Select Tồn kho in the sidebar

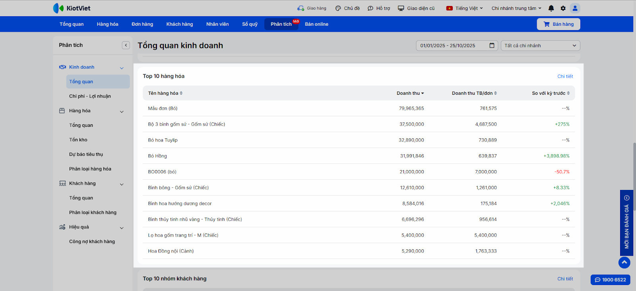(x=78, y=140)
